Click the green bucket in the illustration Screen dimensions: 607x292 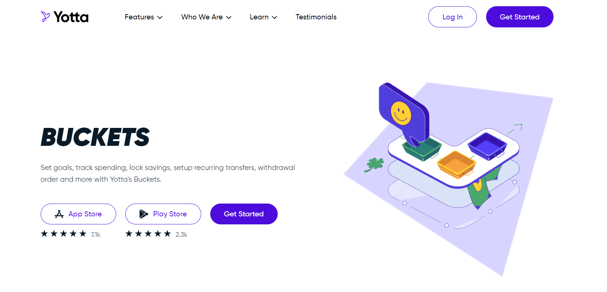click(x=422, y=148)
